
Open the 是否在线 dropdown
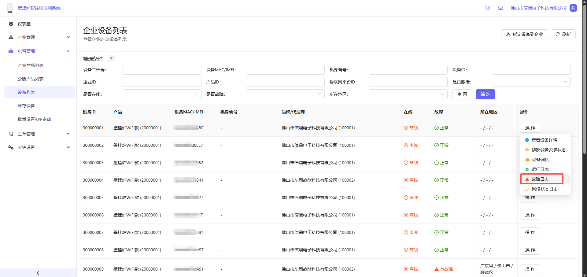coord(162,94)
